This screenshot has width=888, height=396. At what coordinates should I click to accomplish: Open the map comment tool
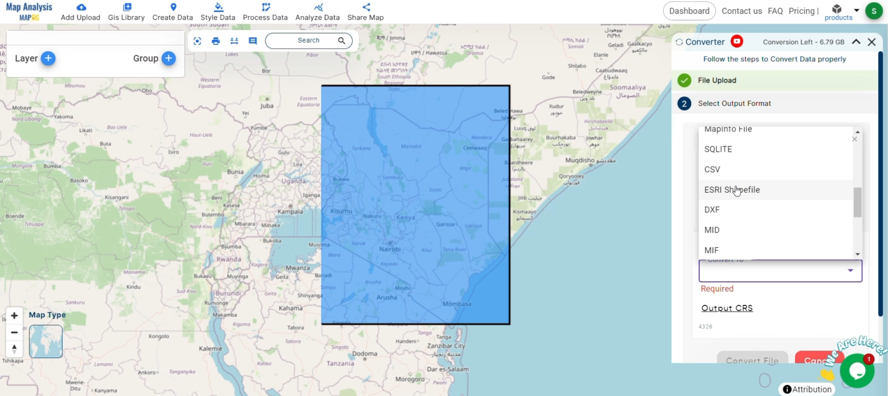tap(253, 40)
